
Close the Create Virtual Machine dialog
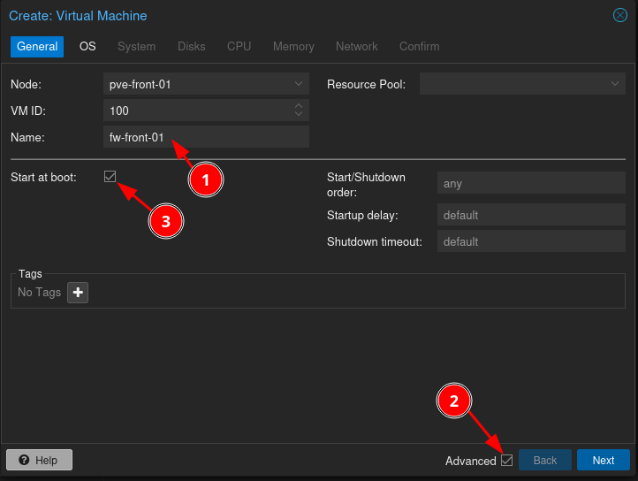pyautogui.click(x=620, y=15)
